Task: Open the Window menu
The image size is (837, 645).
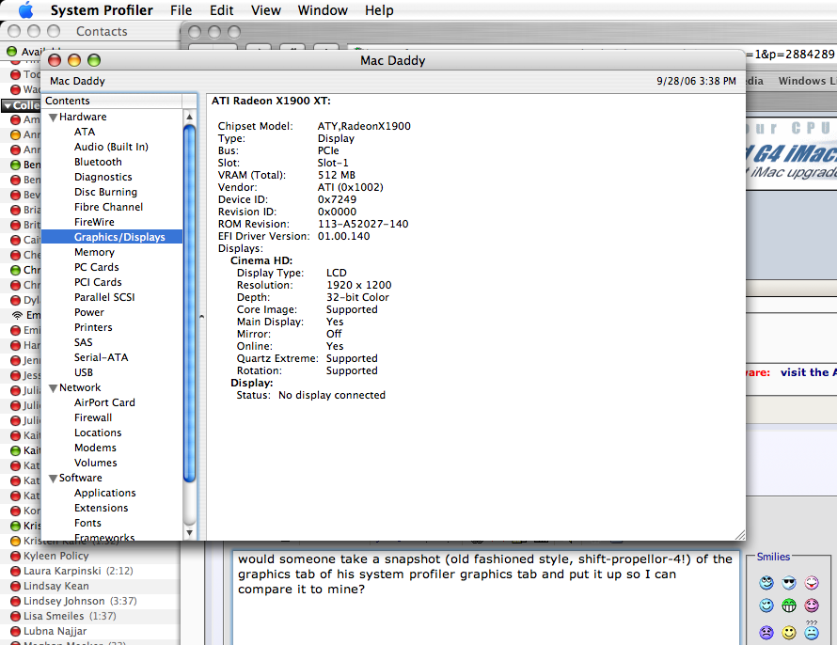Action: point(323,10)
